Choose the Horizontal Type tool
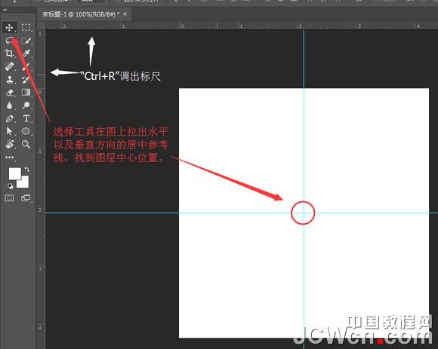Image resolution: width=438 pixels, height=349 pixels. [x=26, y=118]
